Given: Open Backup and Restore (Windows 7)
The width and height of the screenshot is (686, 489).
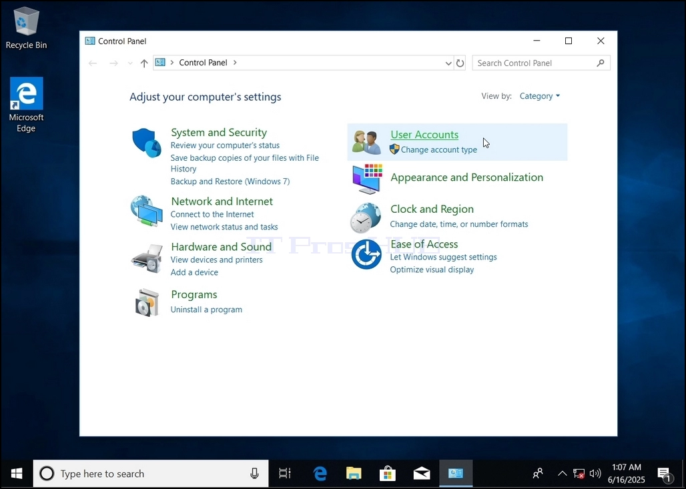Looking at the screenshot, I should pyautogui.click(x=230, y=181).
